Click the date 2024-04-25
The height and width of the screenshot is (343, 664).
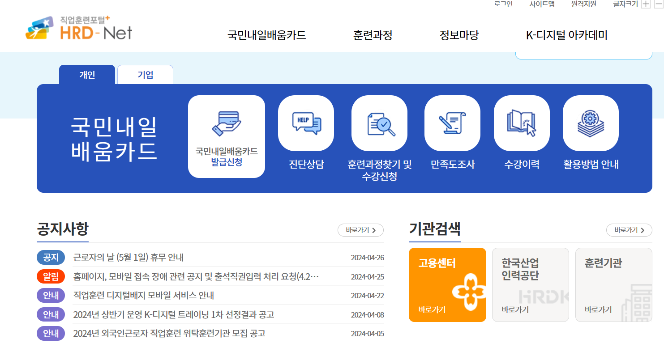[368, 277]
